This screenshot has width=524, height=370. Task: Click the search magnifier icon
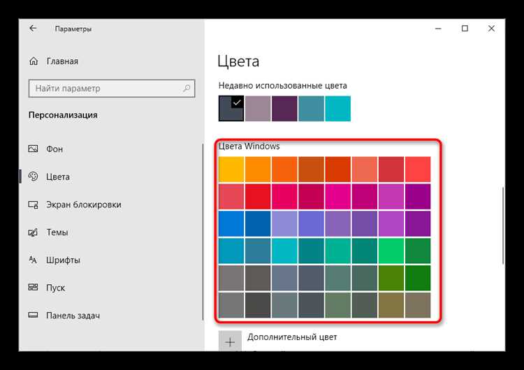[x=187, y=88]
